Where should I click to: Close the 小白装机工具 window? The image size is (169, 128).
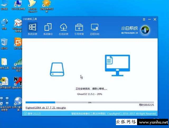click(x=155, y=19)
